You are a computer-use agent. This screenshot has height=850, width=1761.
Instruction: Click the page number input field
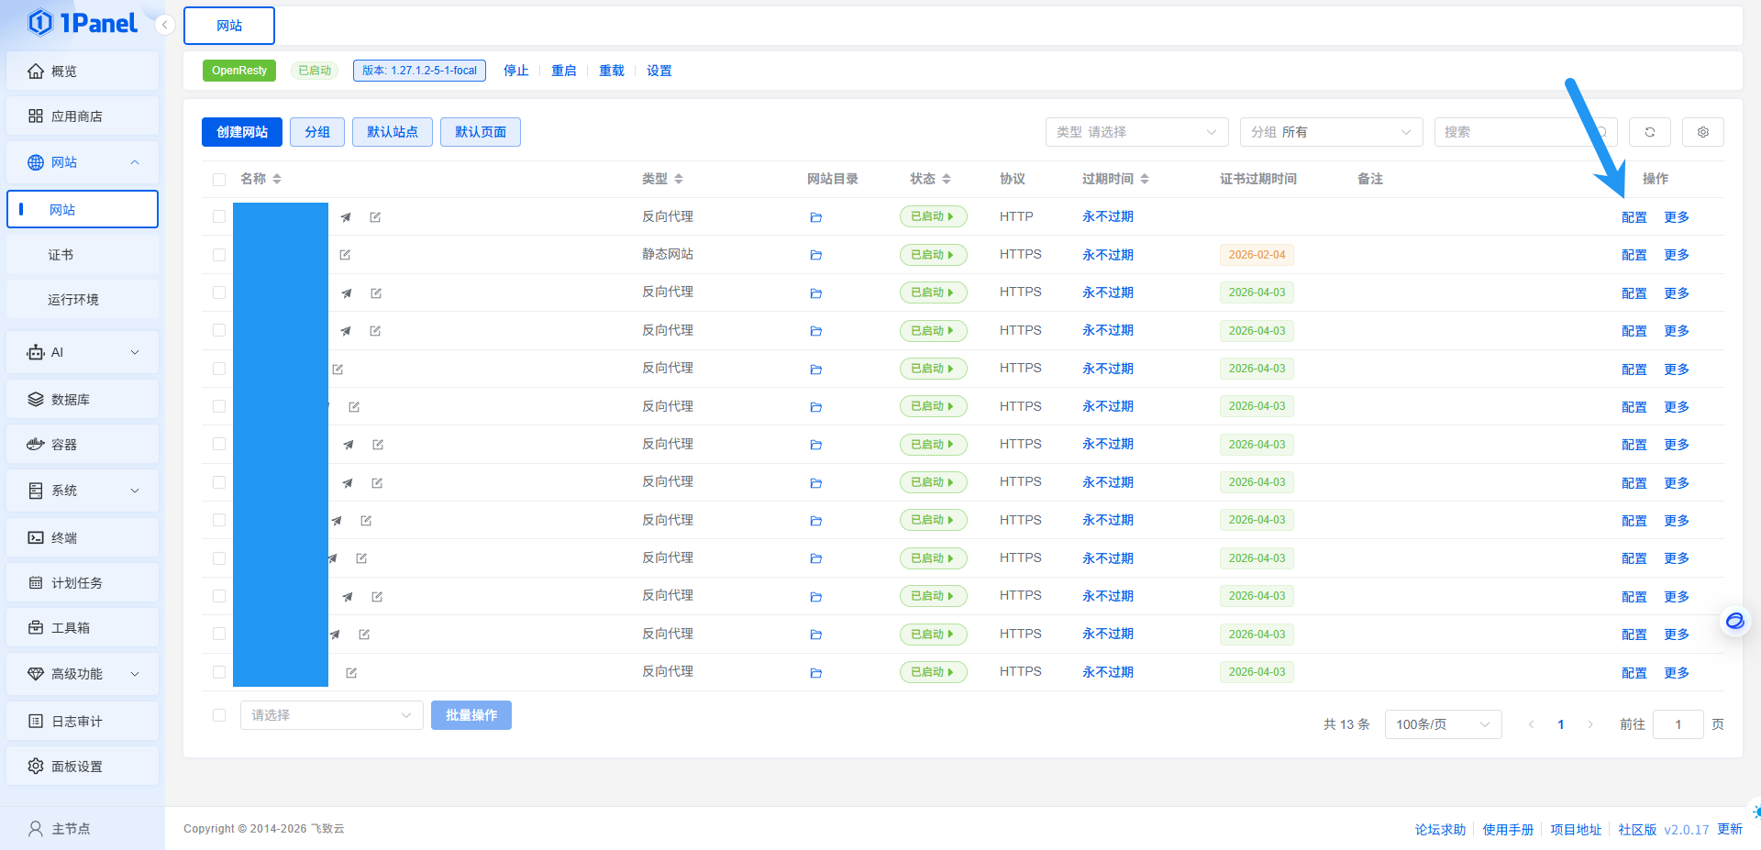1678,723
